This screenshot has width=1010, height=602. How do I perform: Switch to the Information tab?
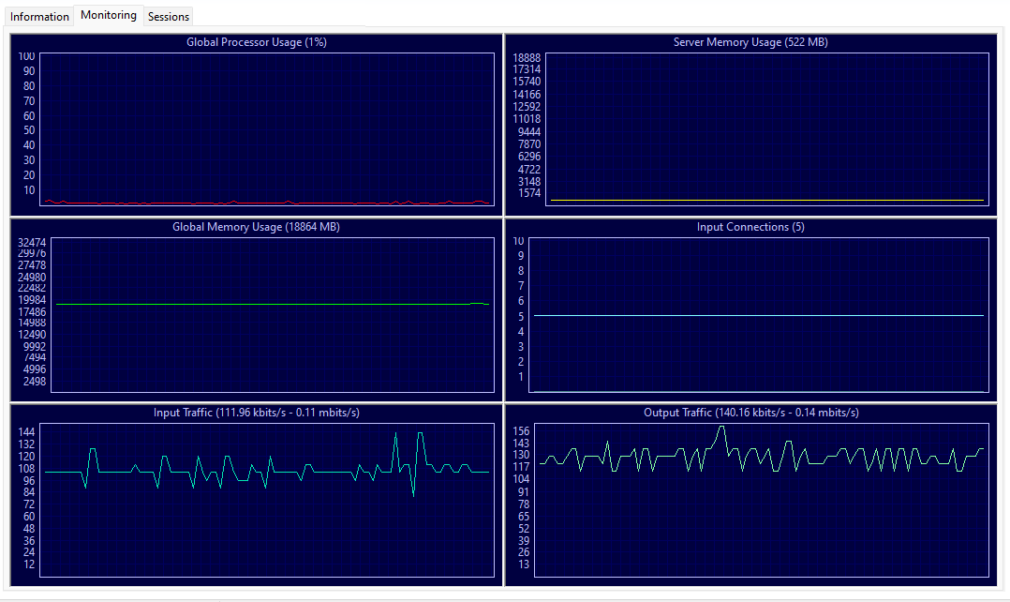[x=39, y=16]
